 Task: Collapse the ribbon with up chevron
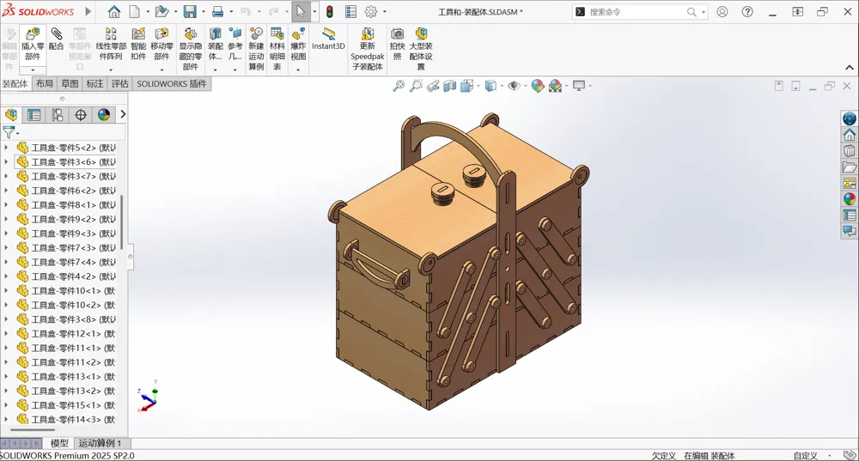(850, 67)
